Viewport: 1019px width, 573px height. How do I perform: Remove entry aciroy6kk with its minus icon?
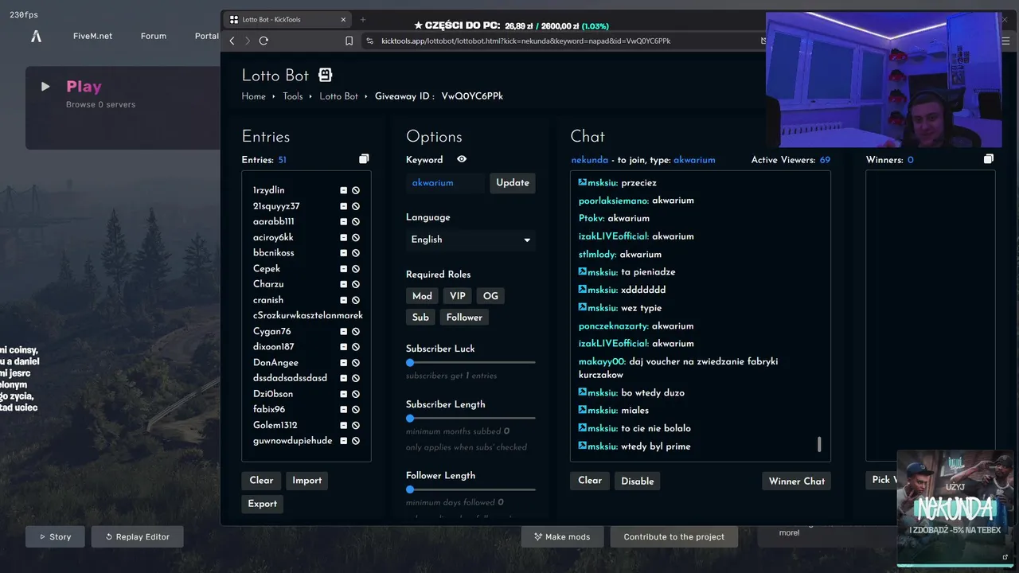click(344, 237)
